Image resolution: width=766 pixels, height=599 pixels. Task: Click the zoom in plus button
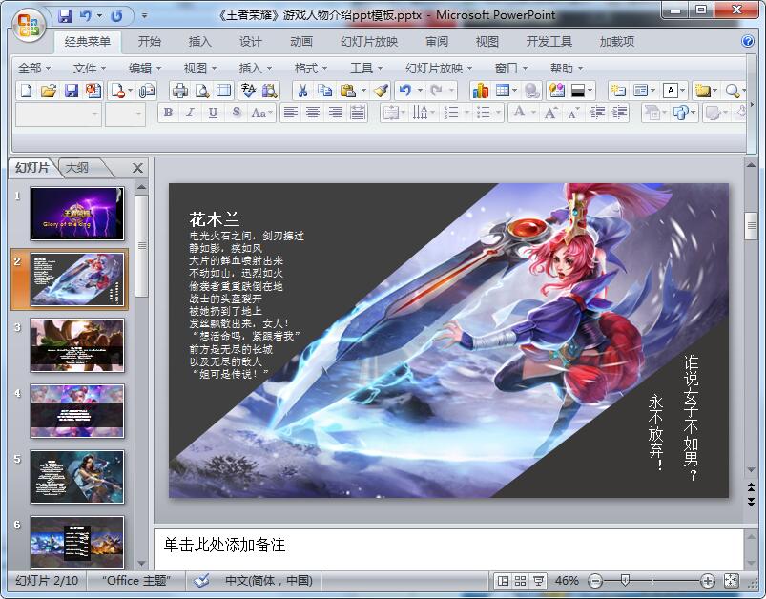click(x=708, y=581)
